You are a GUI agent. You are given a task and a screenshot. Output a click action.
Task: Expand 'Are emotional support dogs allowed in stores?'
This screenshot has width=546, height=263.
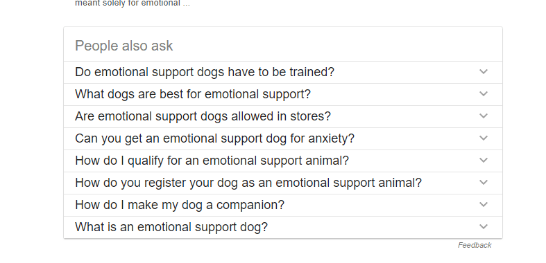pyautogui.click(x=283, y=116)
